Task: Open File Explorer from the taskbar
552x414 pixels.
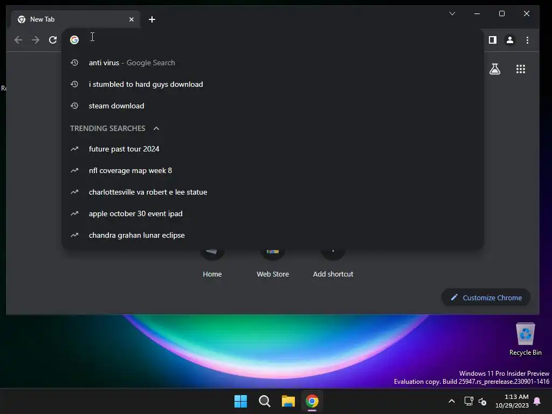Action: coord(288,401)
